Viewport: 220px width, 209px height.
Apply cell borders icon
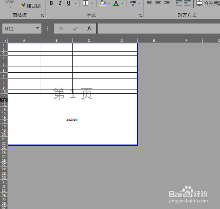click(x=85, y=3)
